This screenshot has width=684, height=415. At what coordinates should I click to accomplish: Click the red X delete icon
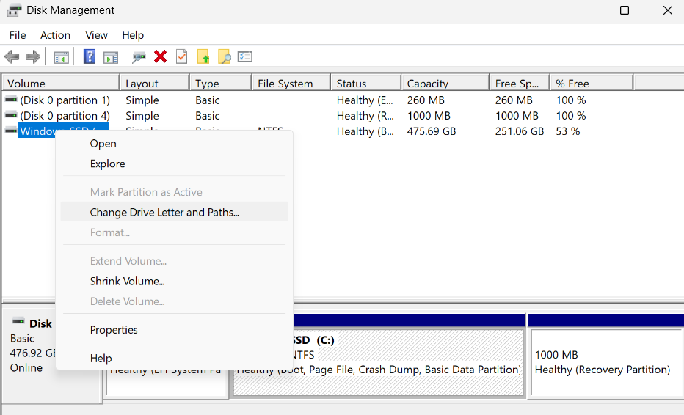(x=160, y=56)
